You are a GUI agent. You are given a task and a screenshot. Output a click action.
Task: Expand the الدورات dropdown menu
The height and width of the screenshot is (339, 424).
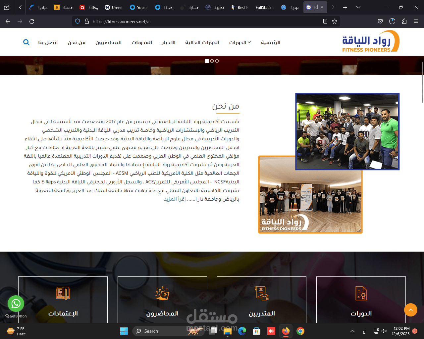240,42
